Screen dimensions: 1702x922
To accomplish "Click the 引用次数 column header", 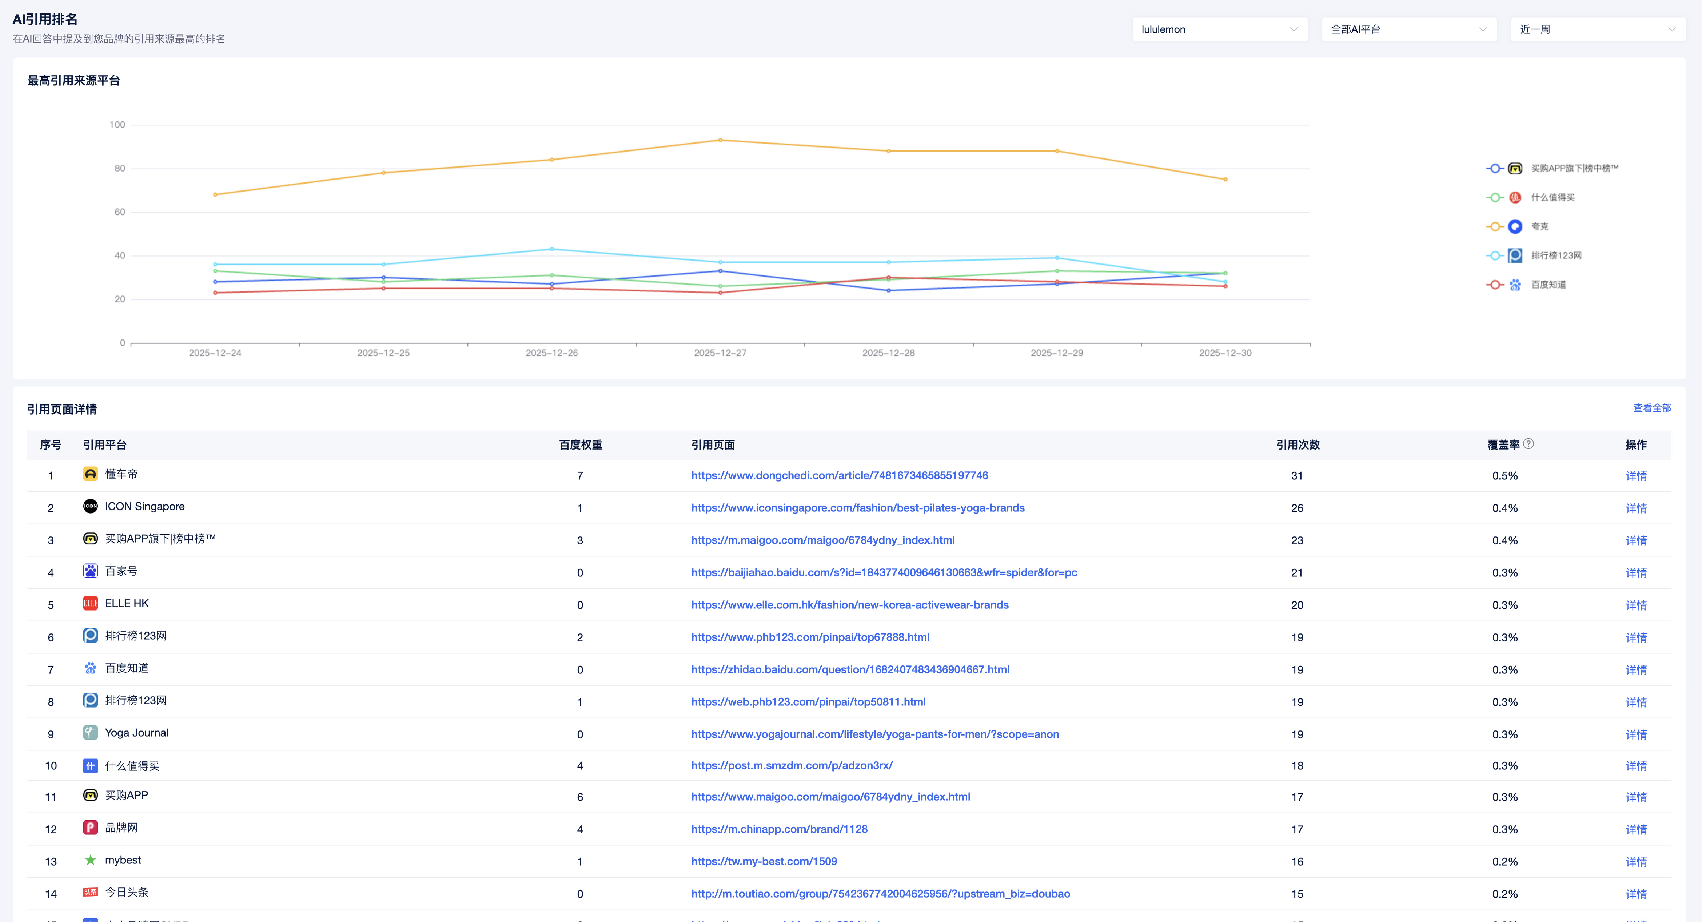I will (x=1297, y=445).
